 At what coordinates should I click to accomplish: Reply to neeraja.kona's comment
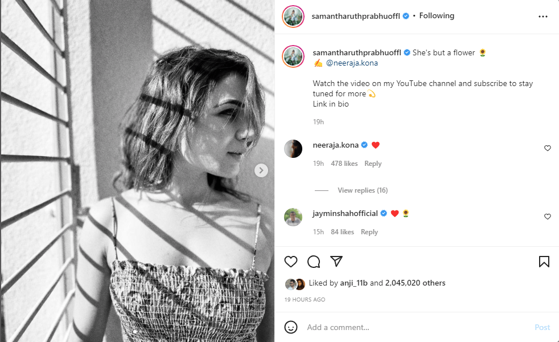[x=373, y=164]
